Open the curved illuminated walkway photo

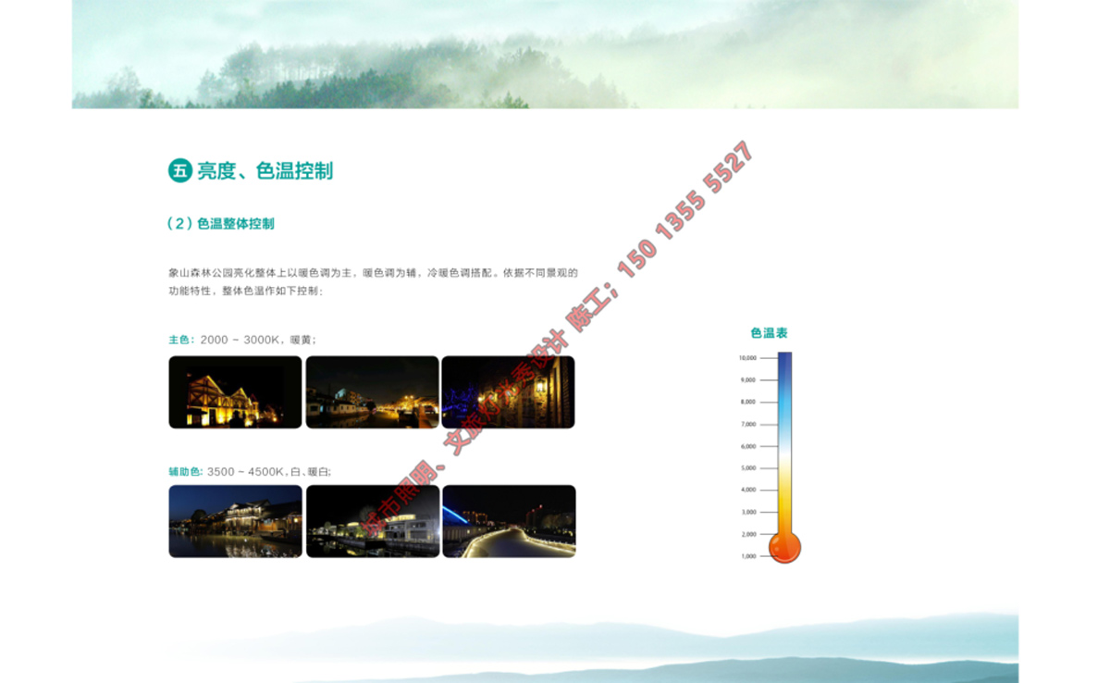click(509, 521)
